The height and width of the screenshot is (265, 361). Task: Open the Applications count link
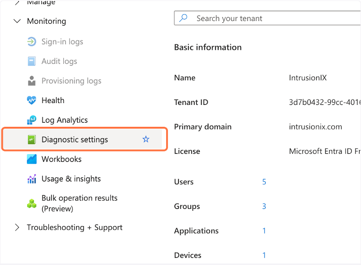[x=264, y=231]
